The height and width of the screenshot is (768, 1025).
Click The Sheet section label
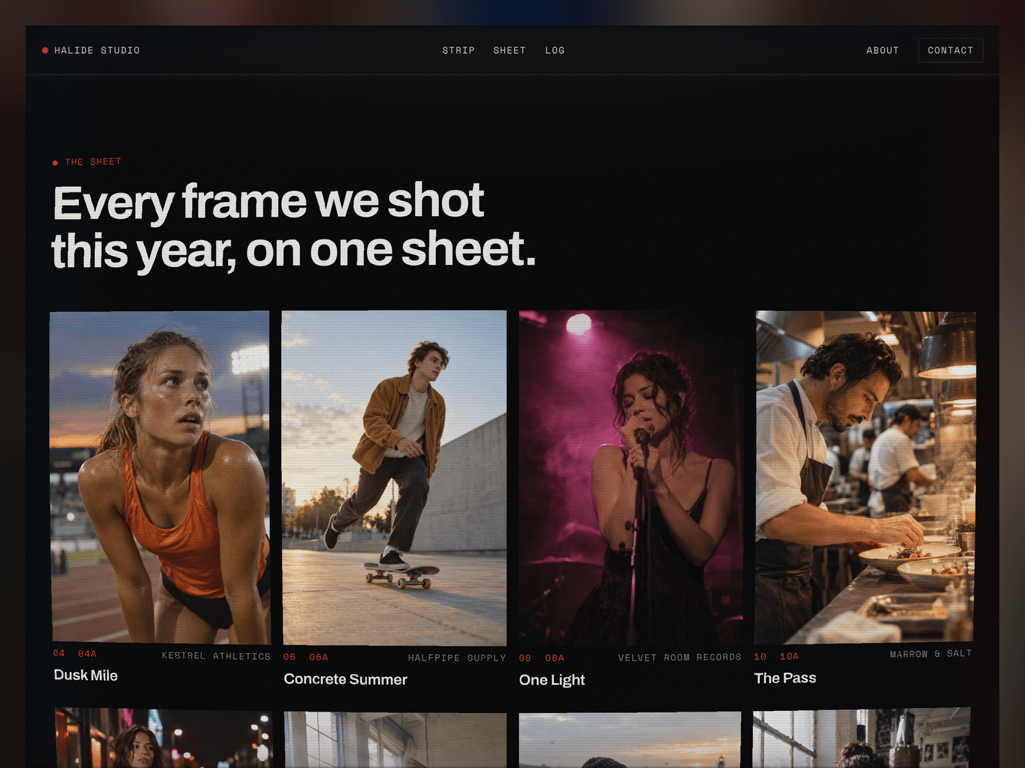[x=87, y=162]
